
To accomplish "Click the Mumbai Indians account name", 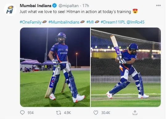I will (x=35, y=6).
